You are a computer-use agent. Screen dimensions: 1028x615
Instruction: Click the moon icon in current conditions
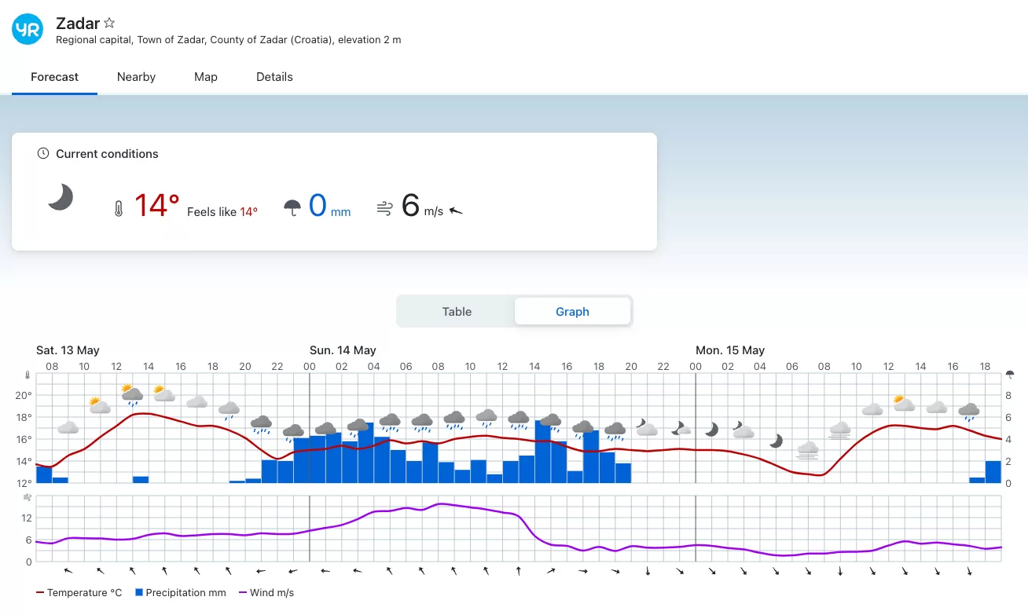click(x=61, y=197)
